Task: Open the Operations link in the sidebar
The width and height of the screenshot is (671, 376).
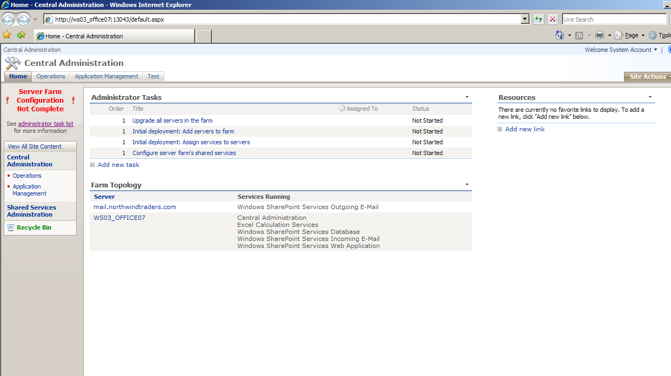Action: [27, 176]
